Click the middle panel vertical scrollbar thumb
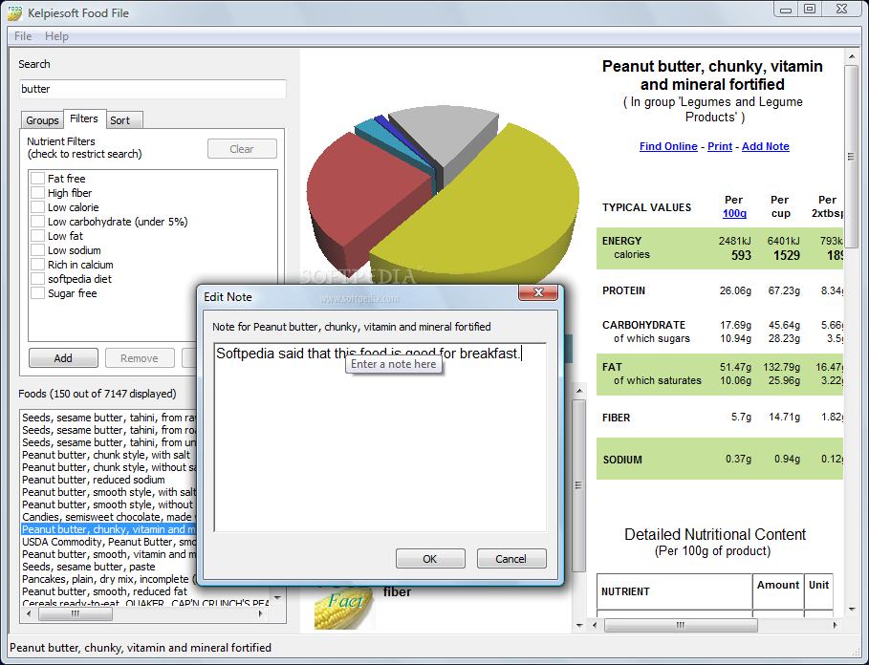The width and height of the screenshot is (869, 665). click(x=579, y=485)
